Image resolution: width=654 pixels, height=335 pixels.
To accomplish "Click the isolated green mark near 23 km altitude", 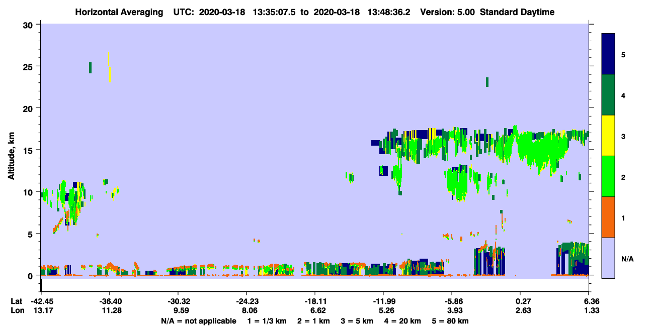I will click(x=487, y=82).
